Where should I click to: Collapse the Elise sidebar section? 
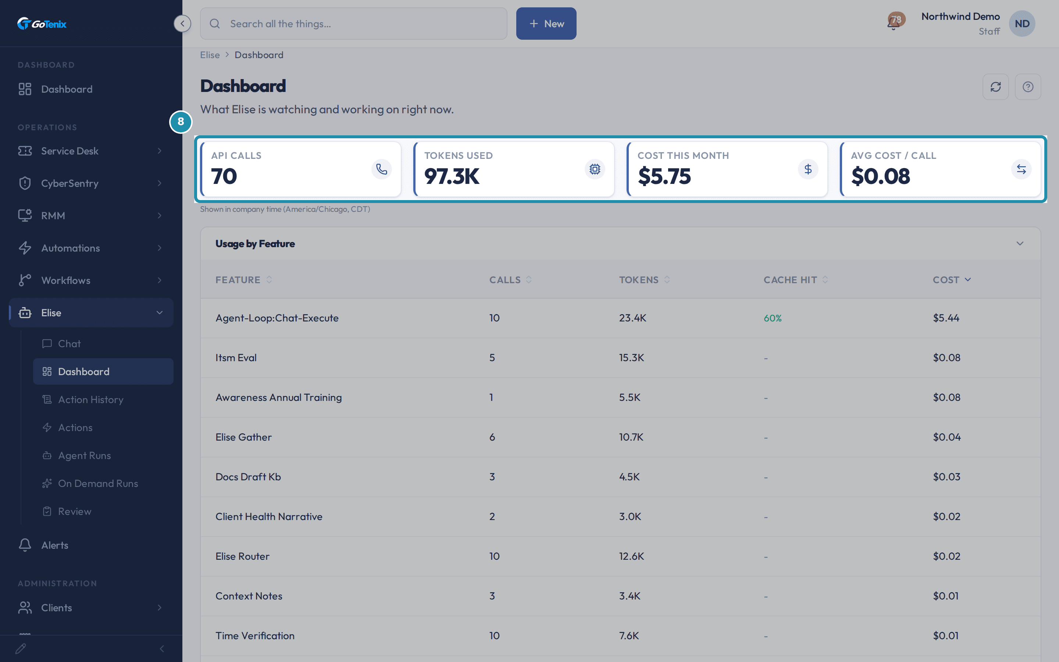click(91, 313)
